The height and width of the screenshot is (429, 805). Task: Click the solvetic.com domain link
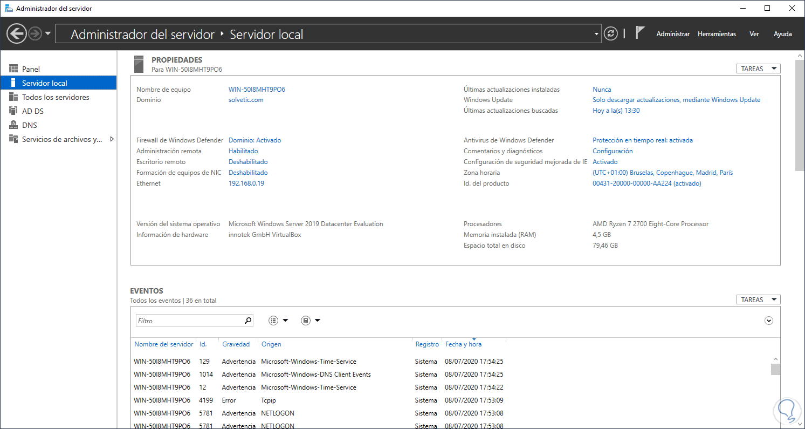(246, 100)
